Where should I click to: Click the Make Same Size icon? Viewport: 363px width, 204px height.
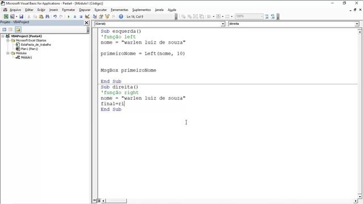(227, 16)
